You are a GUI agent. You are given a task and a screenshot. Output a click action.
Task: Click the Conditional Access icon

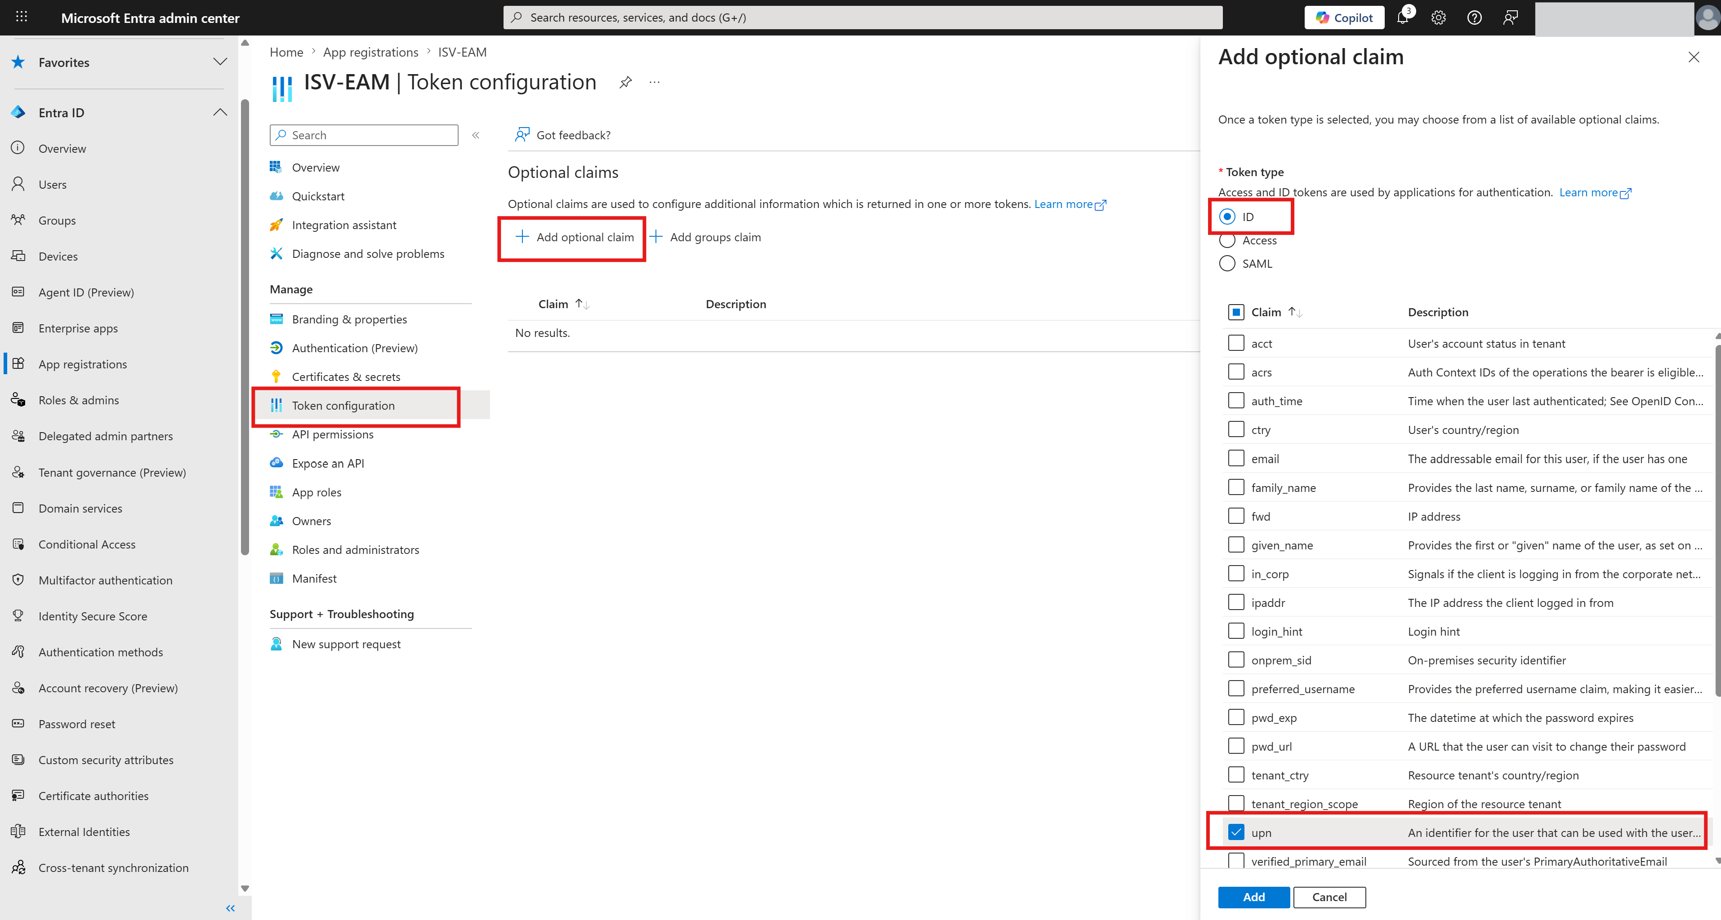tap(18, 544)
